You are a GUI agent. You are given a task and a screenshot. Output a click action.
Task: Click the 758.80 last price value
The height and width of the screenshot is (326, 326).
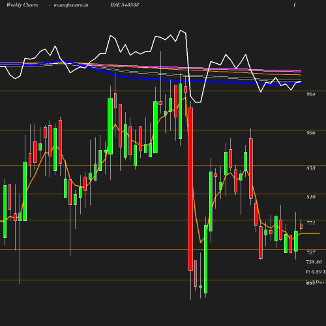(314, 262)
